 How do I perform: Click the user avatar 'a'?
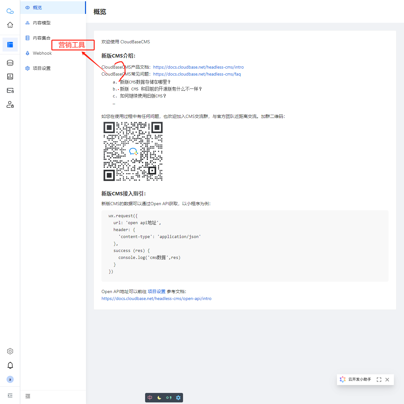pos(10,379)
